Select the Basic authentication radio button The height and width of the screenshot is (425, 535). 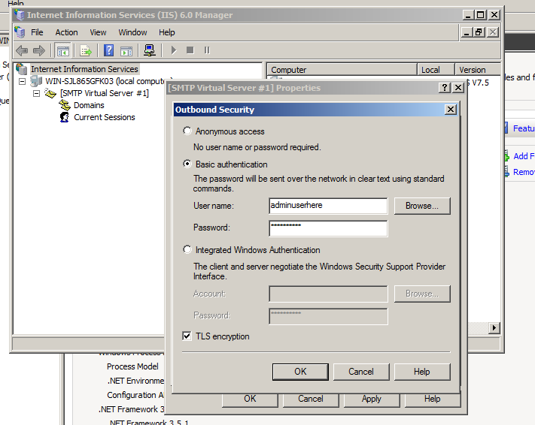click(x=187, y=164)
